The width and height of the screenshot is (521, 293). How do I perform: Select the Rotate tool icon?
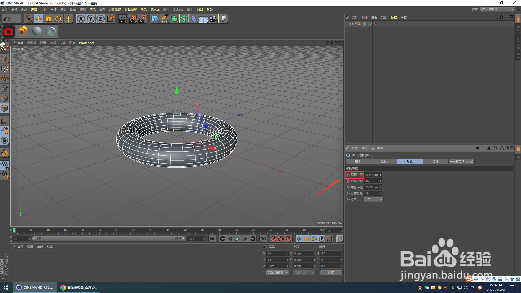58,19
